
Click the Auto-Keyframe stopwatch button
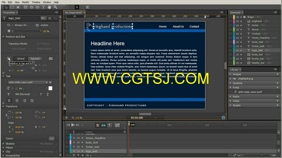point(98,125)
